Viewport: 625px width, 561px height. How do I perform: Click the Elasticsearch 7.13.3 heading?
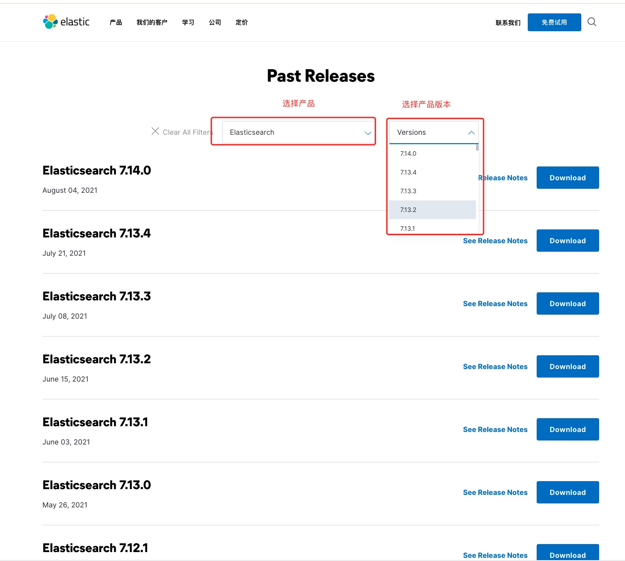pyautogui.click(x=97, y=296)
